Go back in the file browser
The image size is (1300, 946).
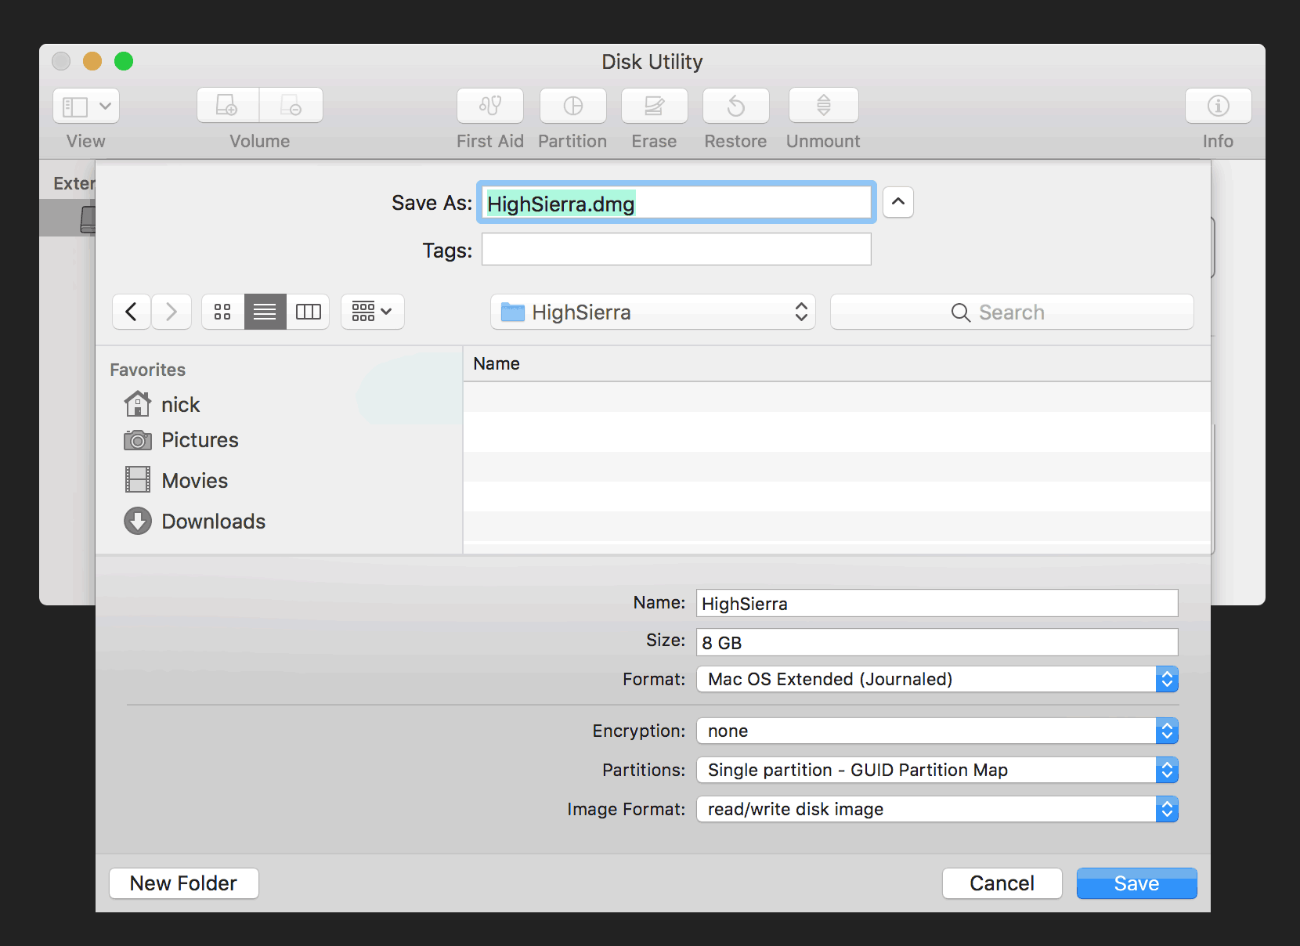[132, 312]
